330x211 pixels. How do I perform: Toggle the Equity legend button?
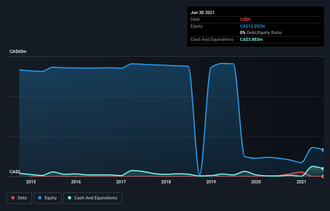tap(47, 198)
